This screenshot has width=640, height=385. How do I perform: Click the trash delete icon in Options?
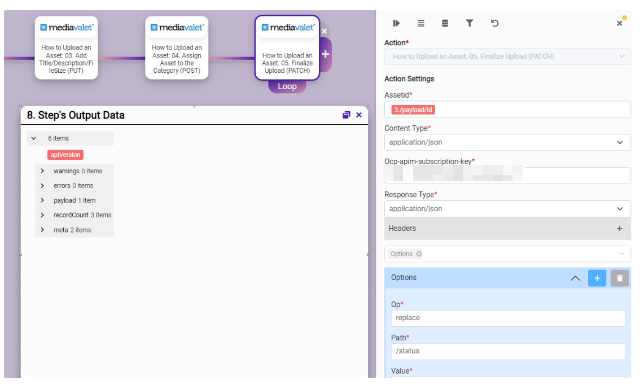pyautogui.click(x=619, y=278)
